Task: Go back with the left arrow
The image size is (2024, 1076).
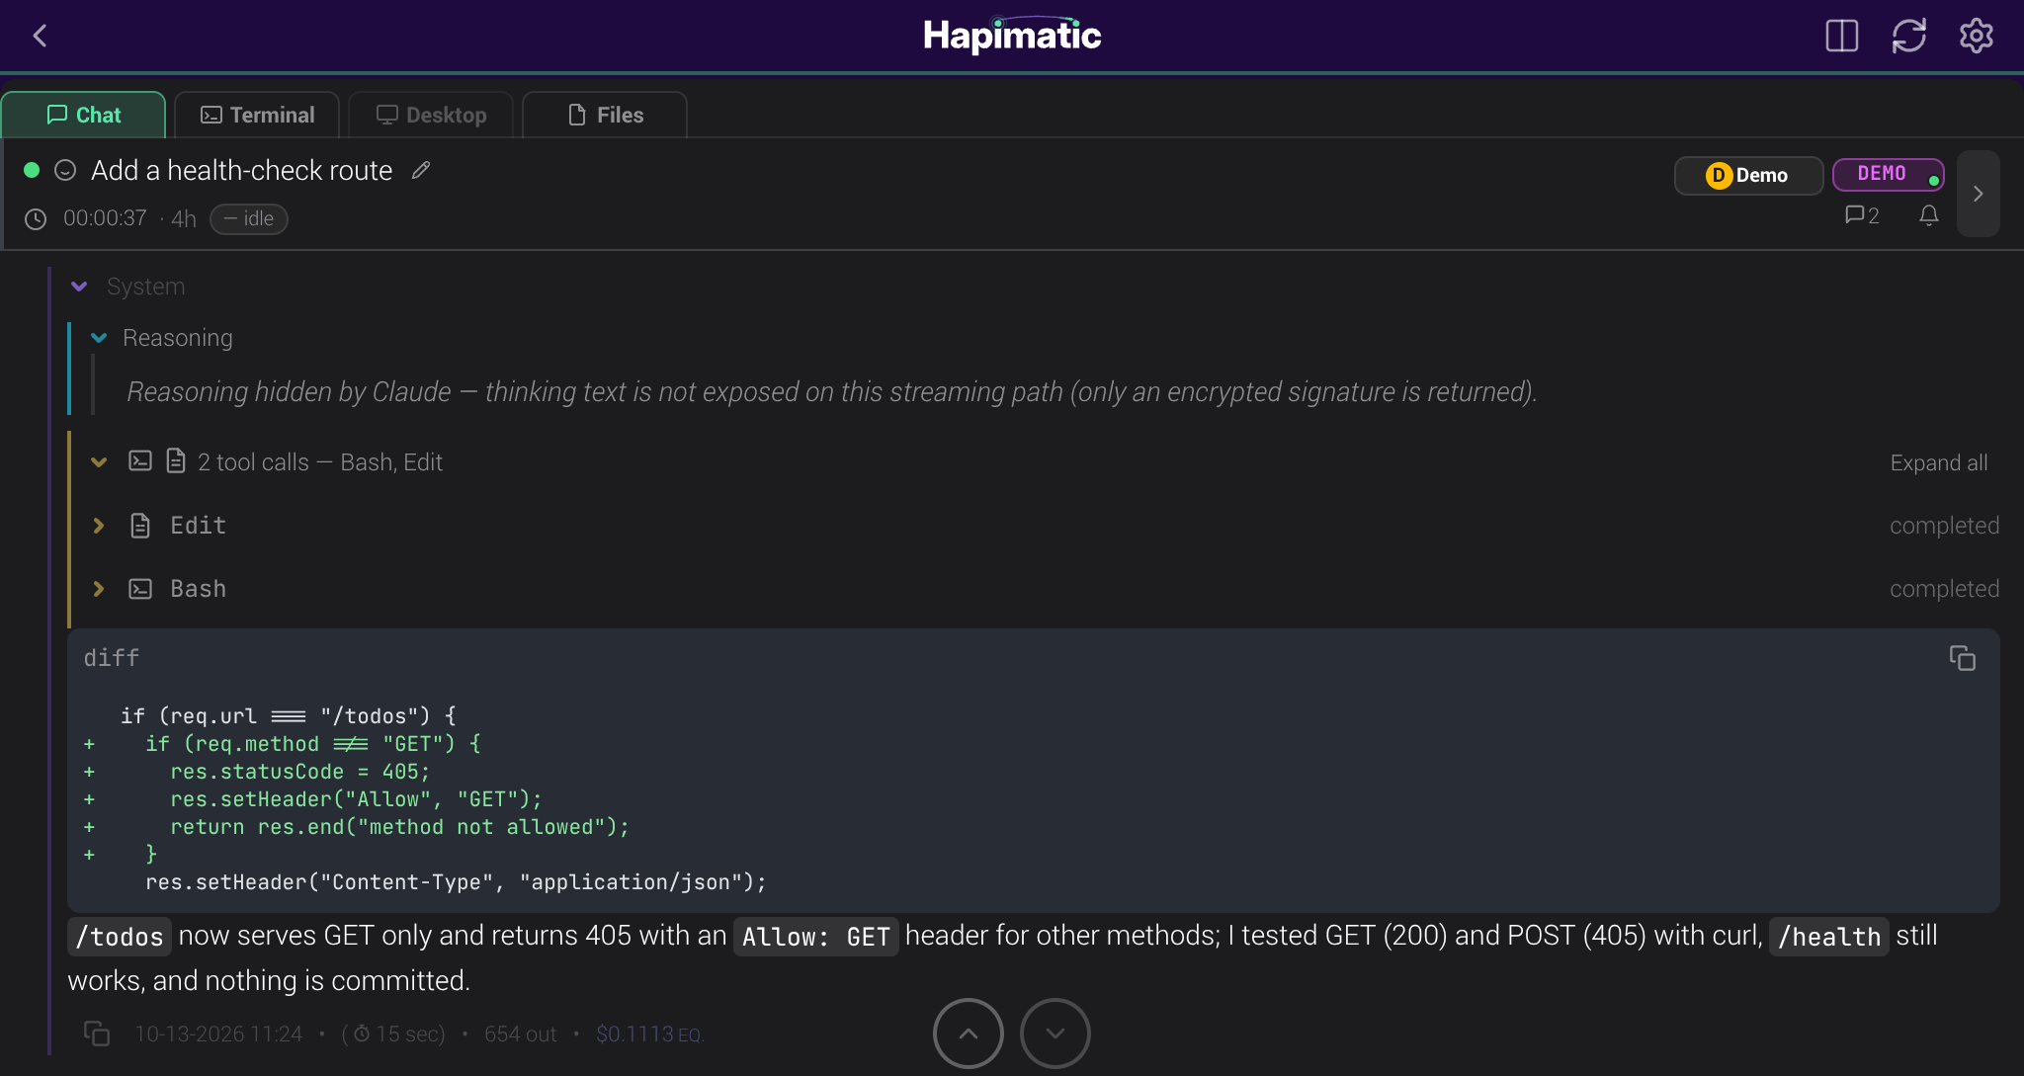Action: 40,37
